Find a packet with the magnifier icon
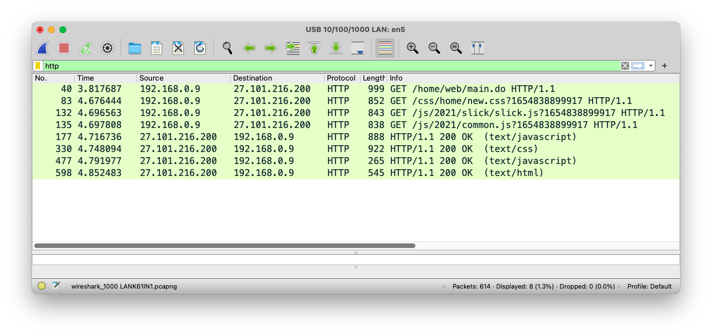This screenshot has height=336, width=712. pos(227,48)
